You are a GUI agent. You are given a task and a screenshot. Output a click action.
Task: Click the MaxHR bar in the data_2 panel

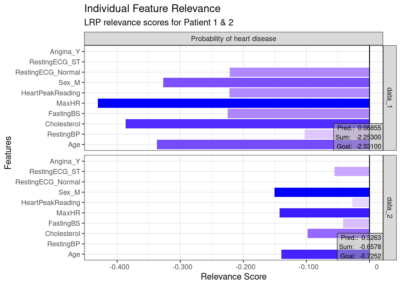pos(324,213)
